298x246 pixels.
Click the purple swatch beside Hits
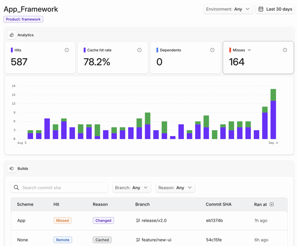12,50
